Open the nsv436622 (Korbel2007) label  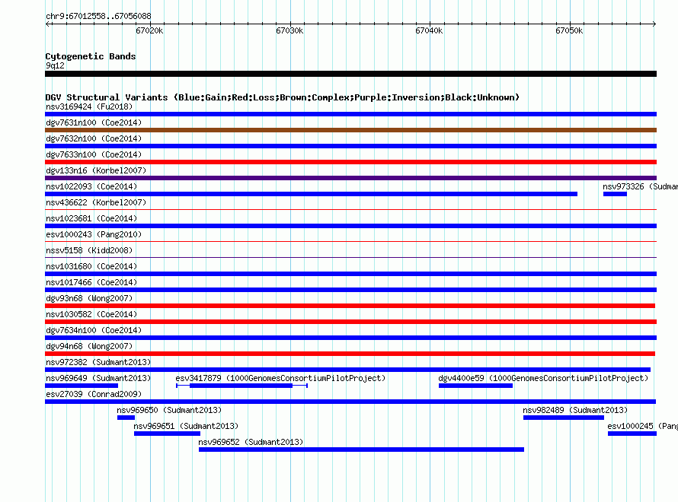click(x=96, y=202)
